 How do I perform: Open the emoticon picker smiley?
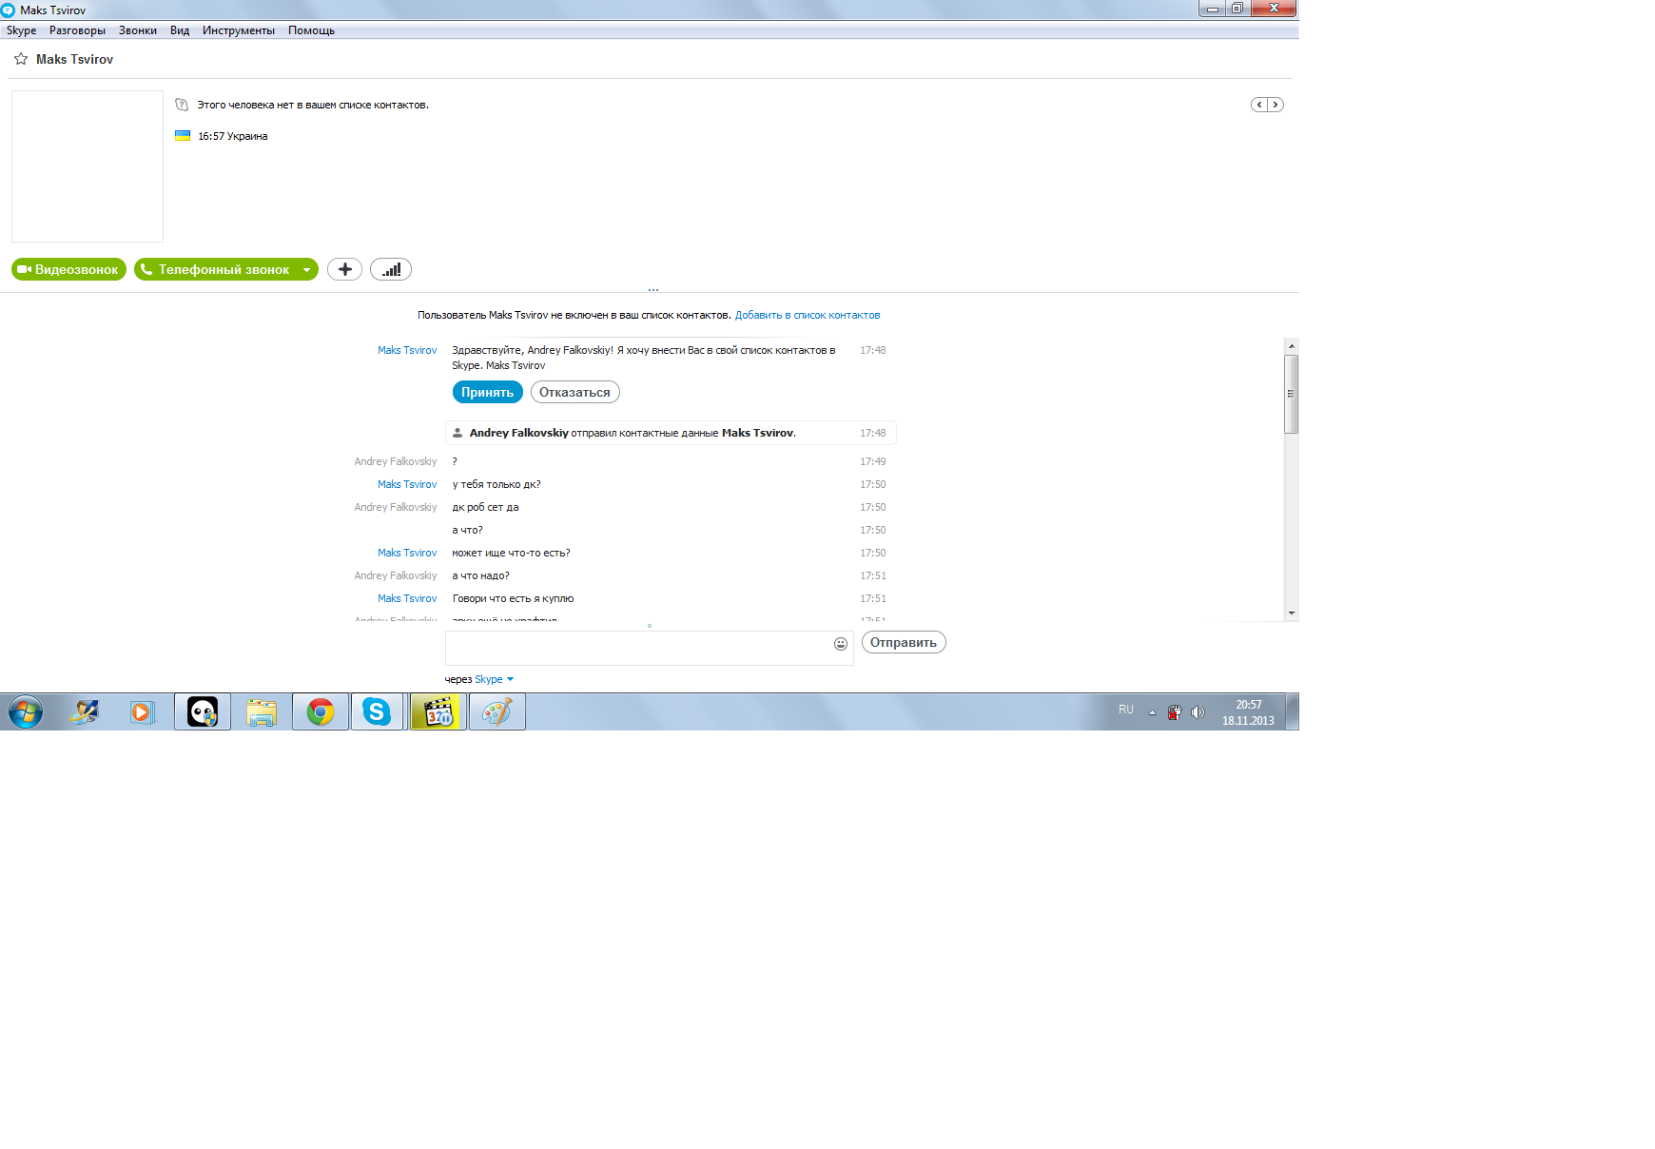(x=841, y=644)
